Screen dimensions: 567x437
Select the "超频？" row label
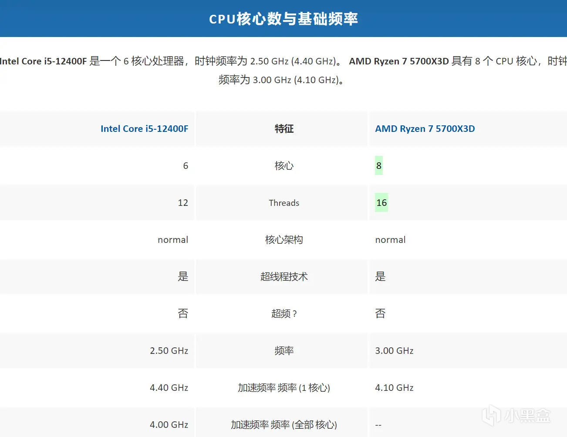(284, 314)
